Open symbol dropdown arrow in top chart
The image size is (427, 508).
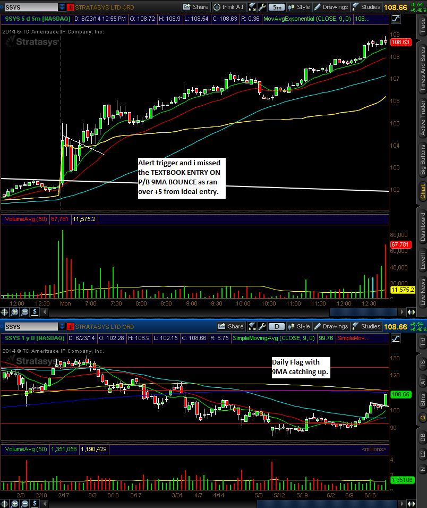pyautogui.click(x=62, y=7)
